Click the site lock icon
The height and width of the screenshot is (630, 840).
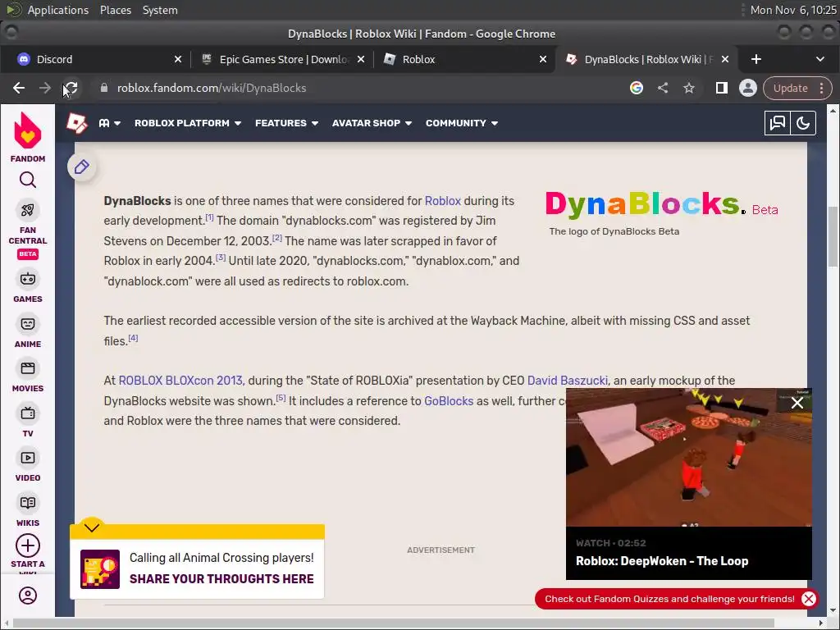point(104,88)
